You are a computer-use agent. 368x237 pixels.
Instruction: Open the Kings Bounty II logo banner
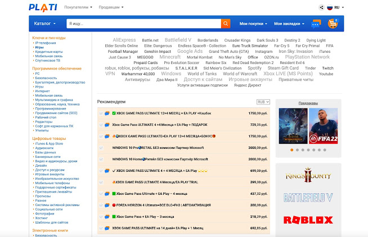(x=308, y=175)
